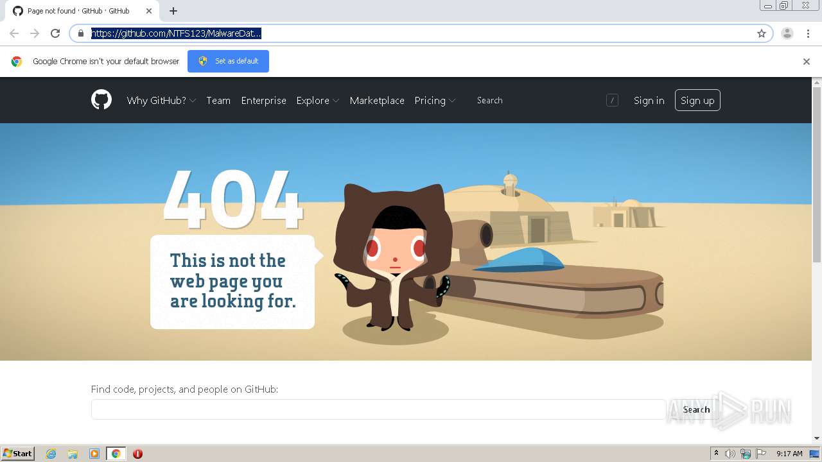
Task: Show hidden tray icons arrow
Action: [x=716, y=454]
